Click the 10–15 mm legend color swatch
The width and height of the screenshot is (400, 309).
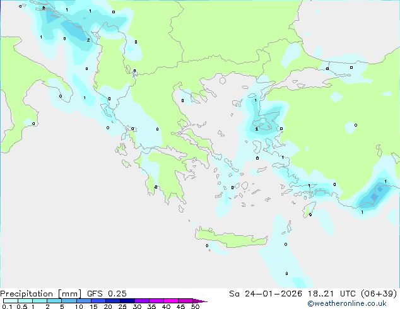pyautogui.click(x=83, y=301)
